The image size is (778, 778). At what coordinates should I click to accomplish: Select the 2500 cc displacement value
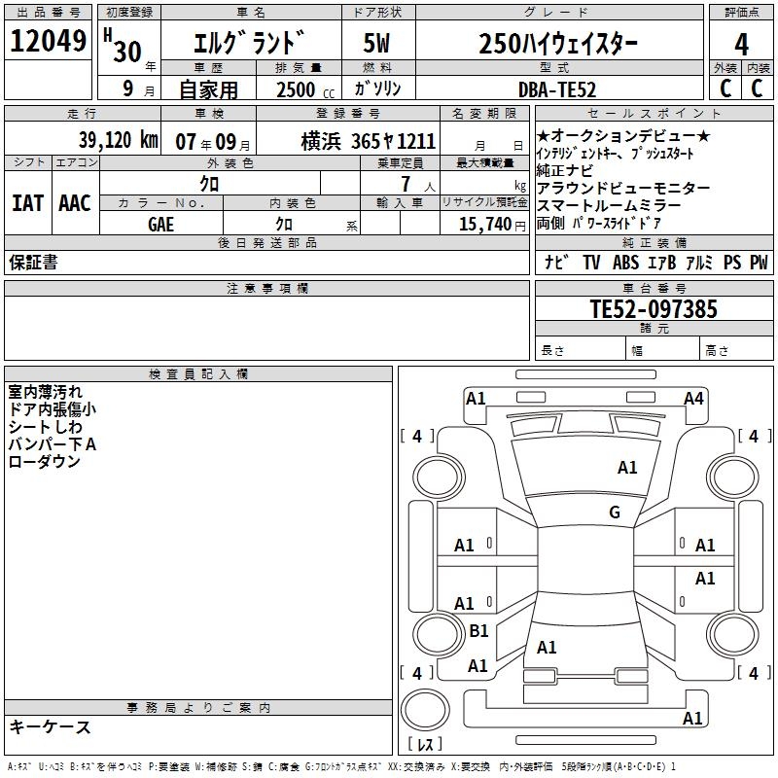click(305, 89)
